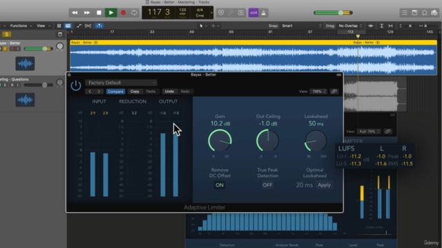Go to previous preset with left arrow
This screenshot has height=248, width=442.
(x=90, y=92)
